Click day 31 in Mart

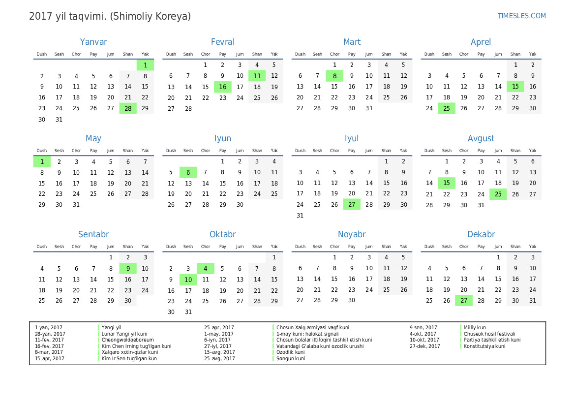click(369, 108)
